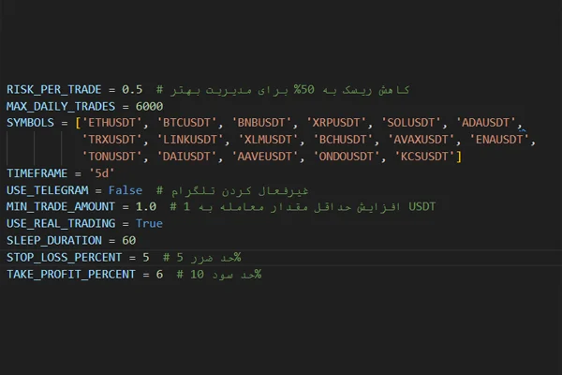Place cursor on the 0.5 risk value
The width and height of the screenshot is (562, 375).
(x=132, y=89)
